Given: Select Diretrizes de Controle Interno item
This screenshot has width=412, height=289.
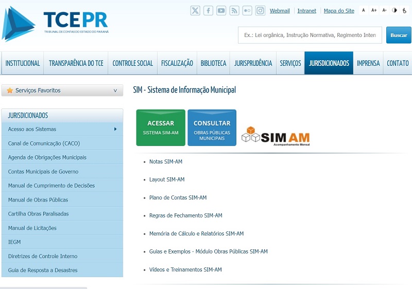Looking at the screenshot, I should point(62,256).
